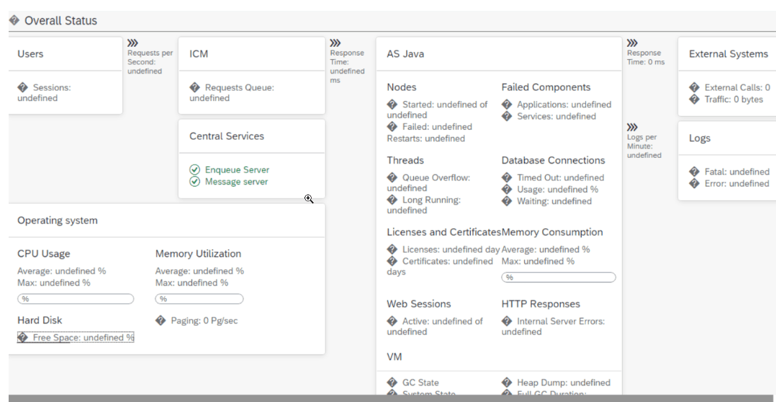Click the Failed Components heading
776x402 pixels.
pos(546,87)
